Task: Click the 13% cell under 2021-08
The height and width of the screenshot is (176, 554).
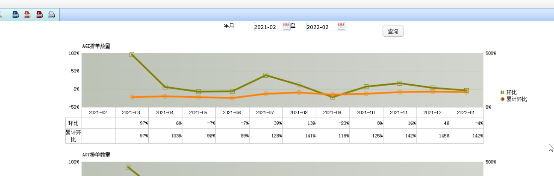Action: point(299,123)
